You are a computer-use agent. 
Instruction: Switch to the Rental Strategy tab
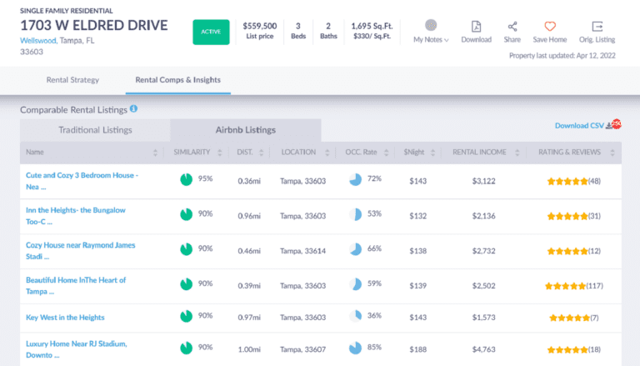72,80
